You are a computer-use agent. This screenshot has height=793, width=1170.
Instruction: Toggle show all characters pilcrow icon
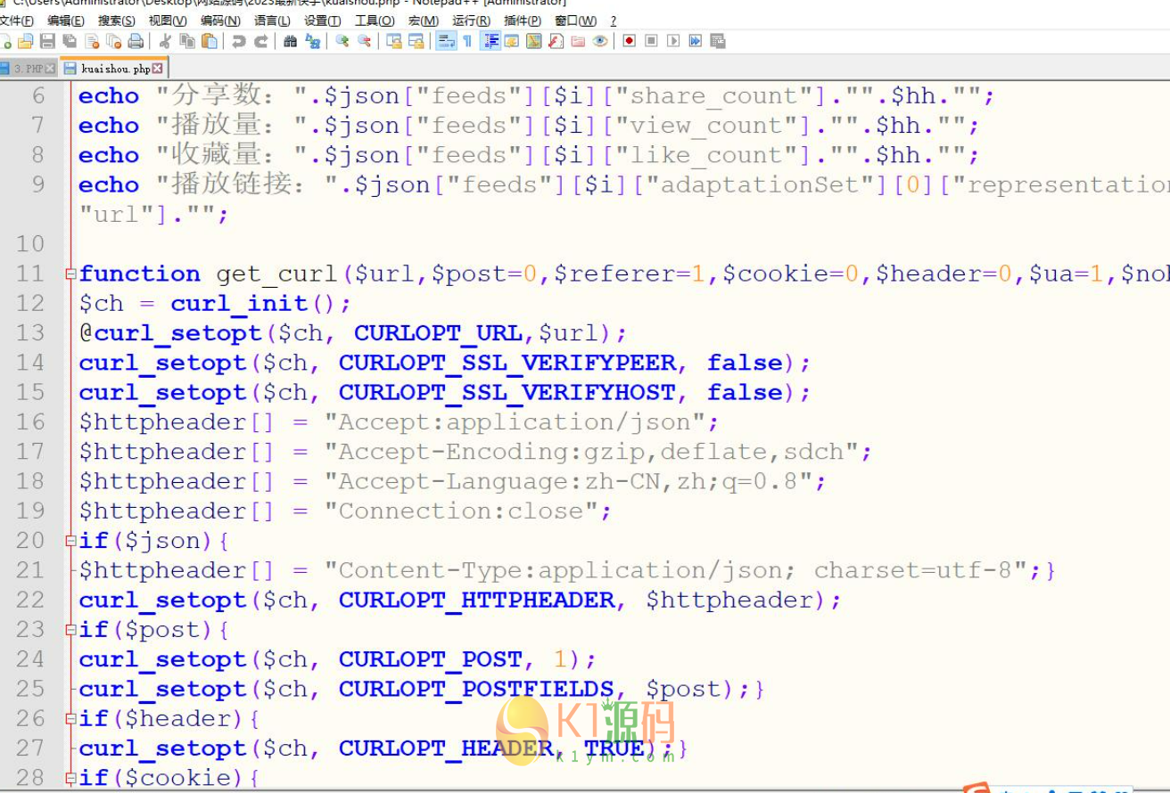[467, 41]
